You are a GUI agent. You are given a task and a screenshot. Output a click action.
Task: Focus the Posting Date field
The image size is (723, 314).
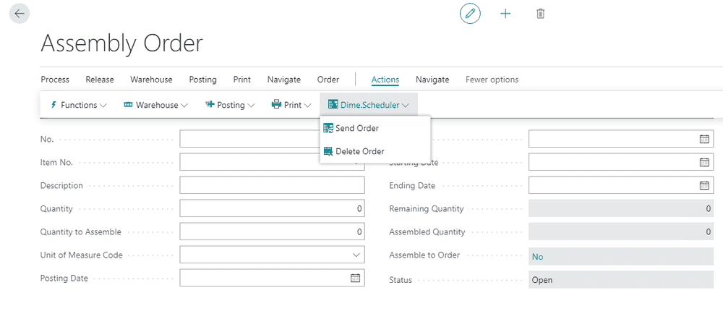[272, 278]
